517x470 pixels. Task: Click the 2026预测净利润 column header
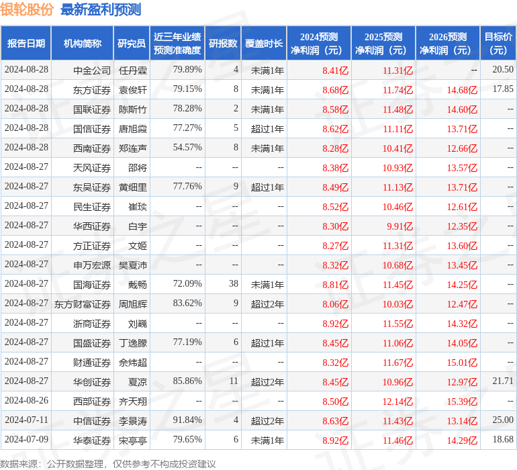pyautogui.click(x=448, y=43)
